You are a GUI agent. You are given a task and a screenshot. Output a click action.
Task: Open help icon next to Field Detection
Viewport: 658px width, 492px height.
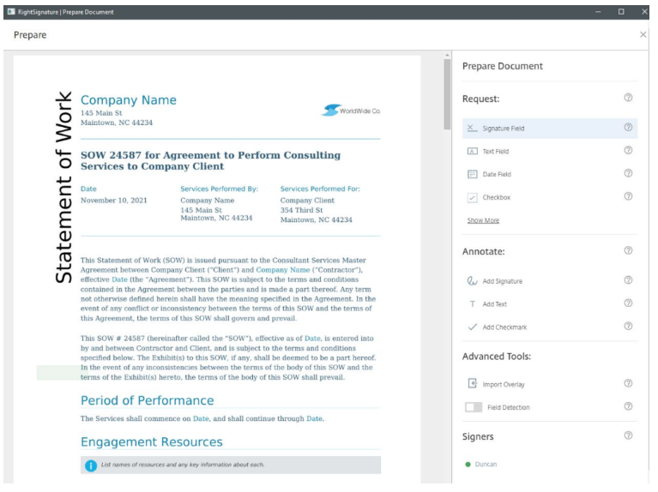click(628, 407)
